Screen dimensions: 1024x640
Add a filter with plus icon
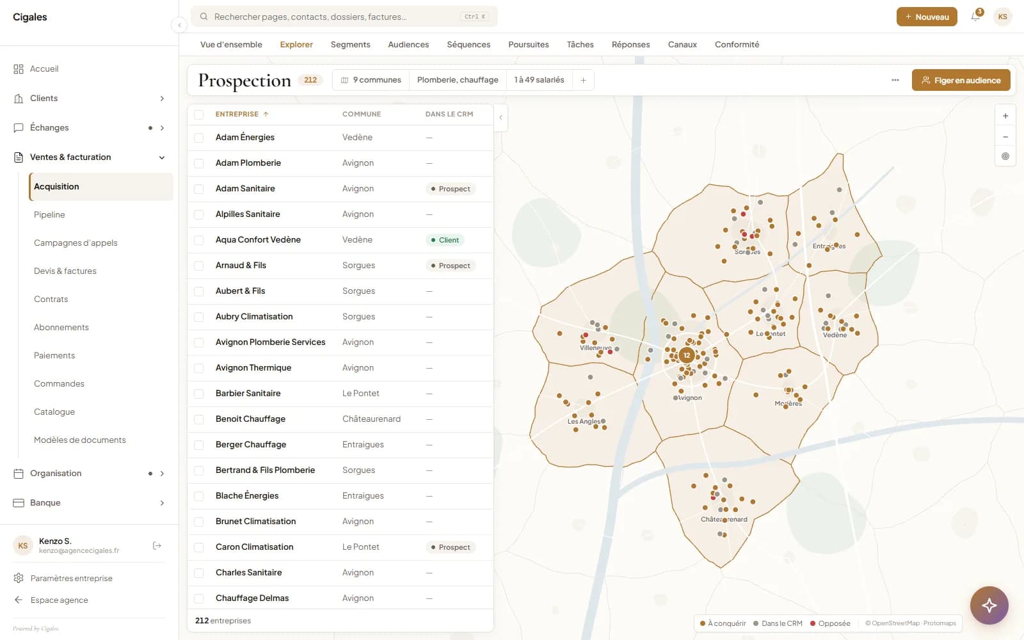coord(583,80)
